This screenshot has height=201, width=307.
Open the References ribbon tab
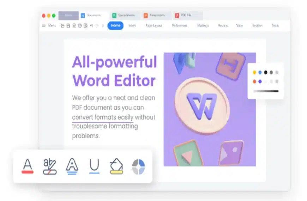(180, 26)
